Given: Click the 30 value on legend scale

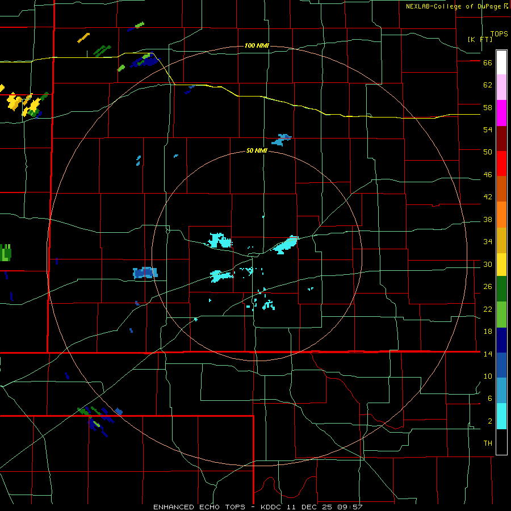Looking at the screenshot, I should point(488,264).
